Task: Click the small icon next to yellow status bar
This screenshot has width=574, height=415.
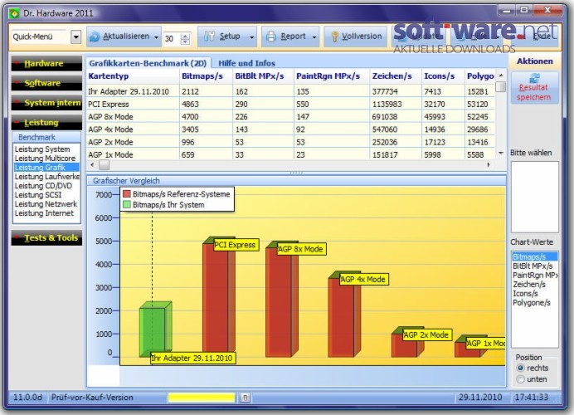Action: [x=246, y=398]
